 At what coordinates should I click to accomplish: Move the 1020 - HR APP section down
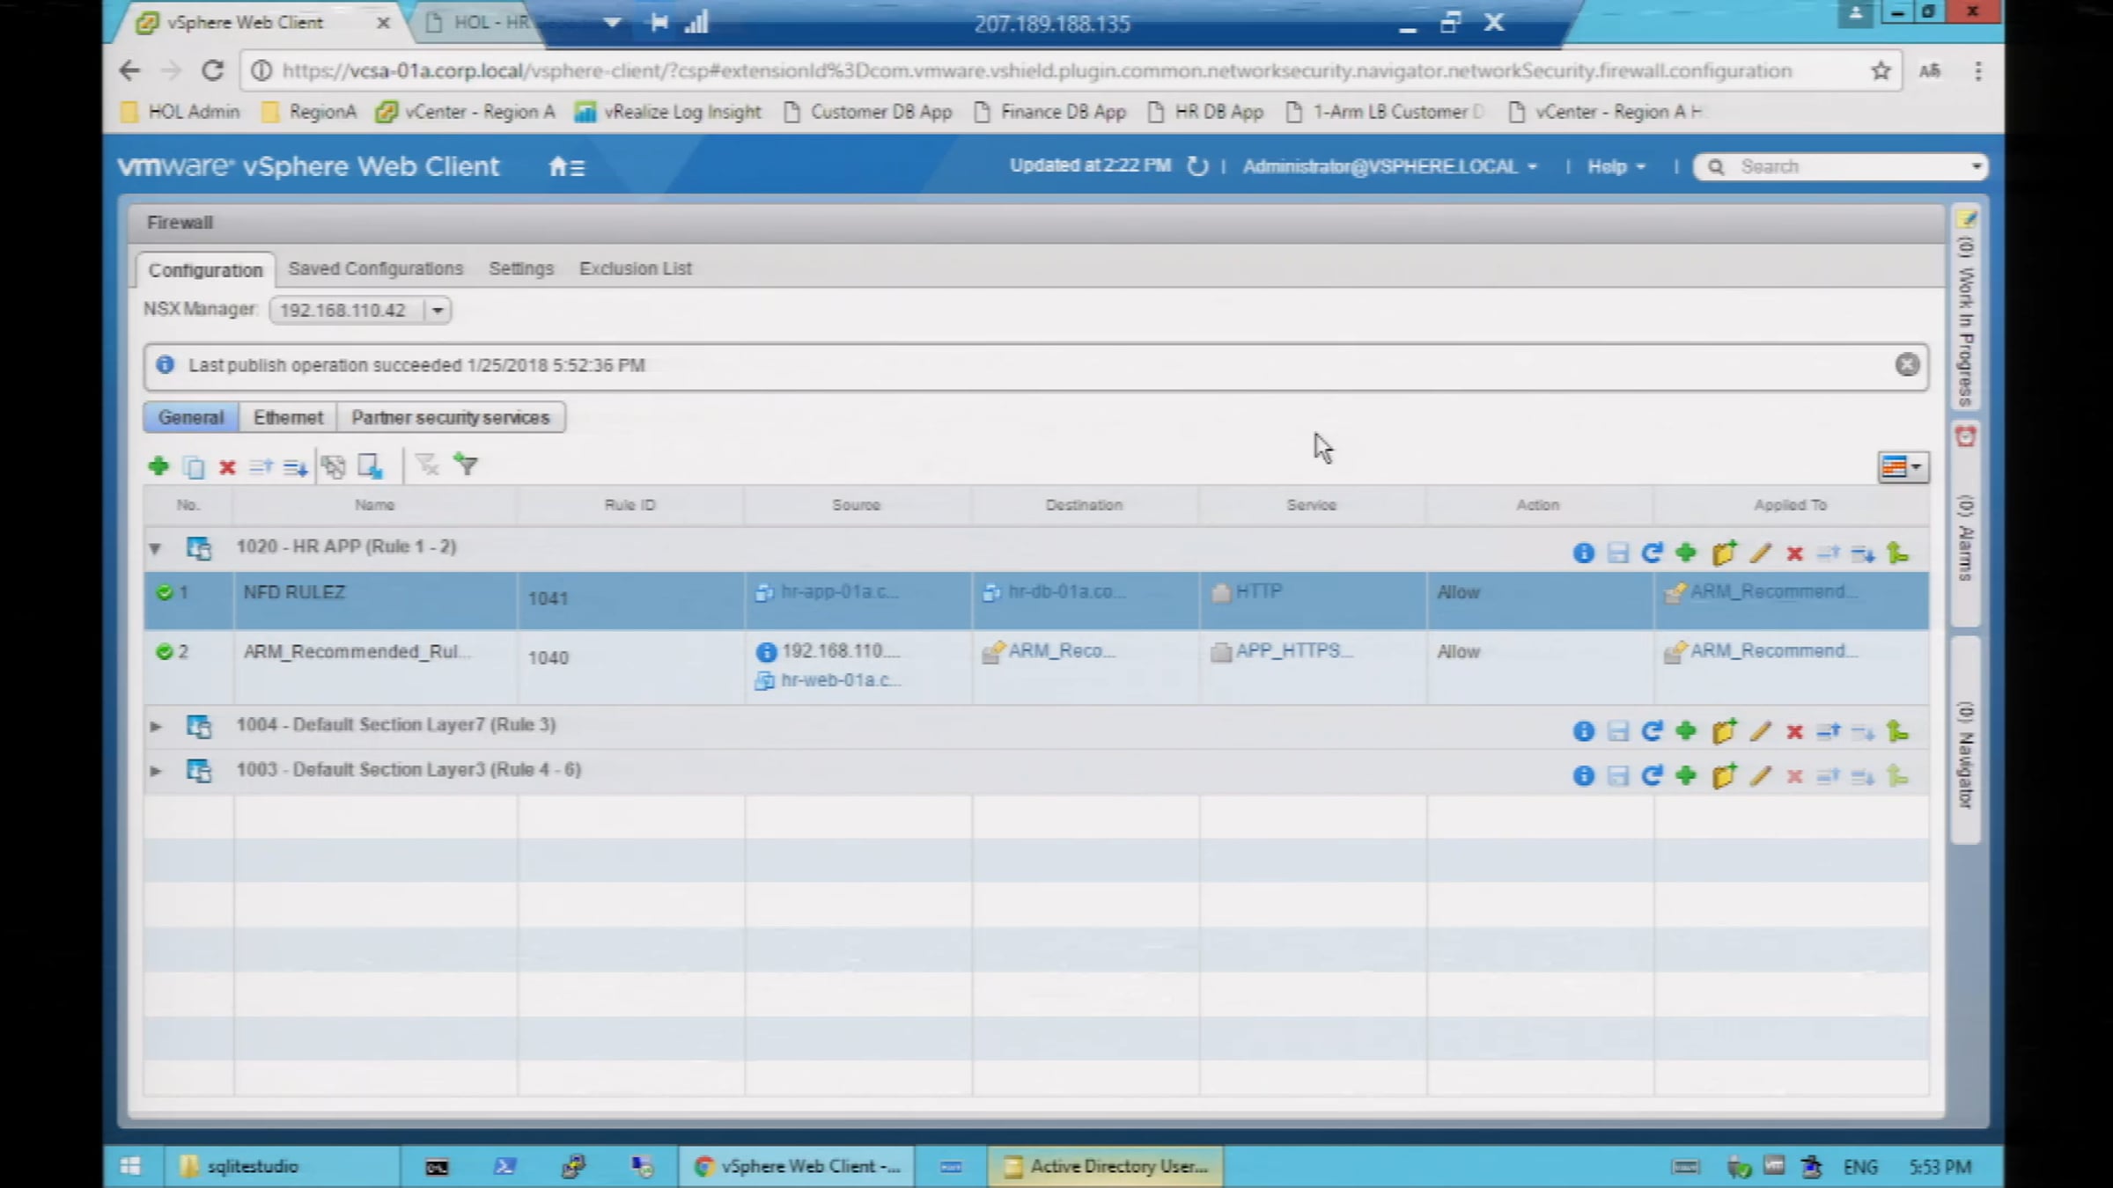(x=1863, y=554)
